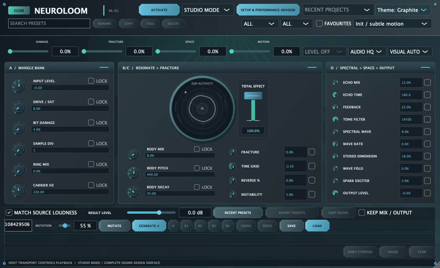The width and height of the screenshot is (440, 268).
Task: Select variation slot B3
Action: [x=214, y=226]
